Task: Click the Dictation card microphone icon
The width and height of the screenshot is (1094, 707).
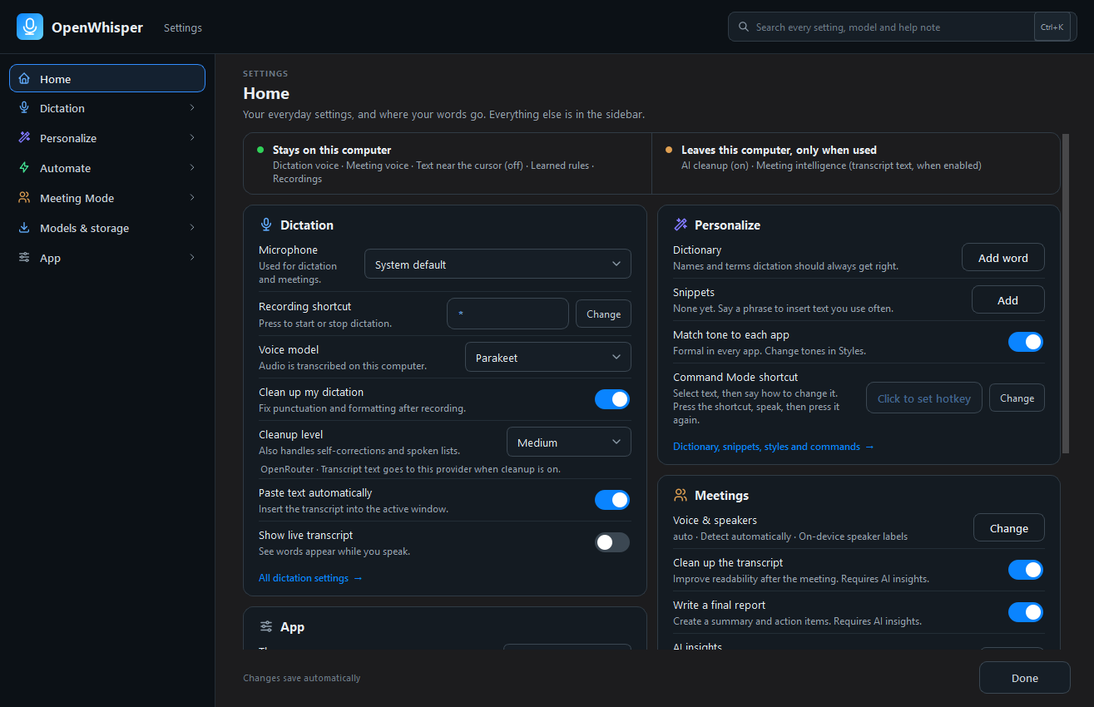Action: (x=266, y=225)
